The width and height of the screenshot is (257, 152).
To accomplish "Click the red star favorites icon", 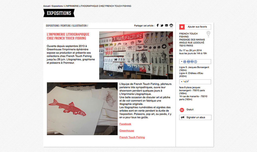I will (x=182, y=27).
